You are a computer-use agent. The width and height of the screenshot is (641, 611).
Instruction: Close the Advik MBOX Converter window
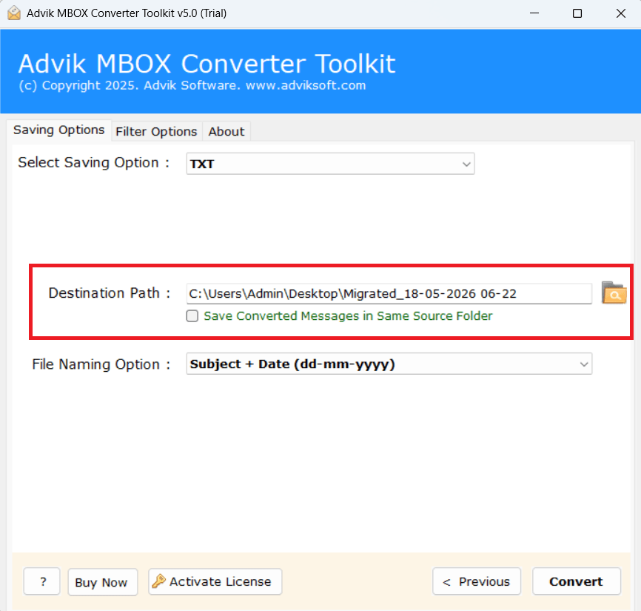[x=620, y=13]
